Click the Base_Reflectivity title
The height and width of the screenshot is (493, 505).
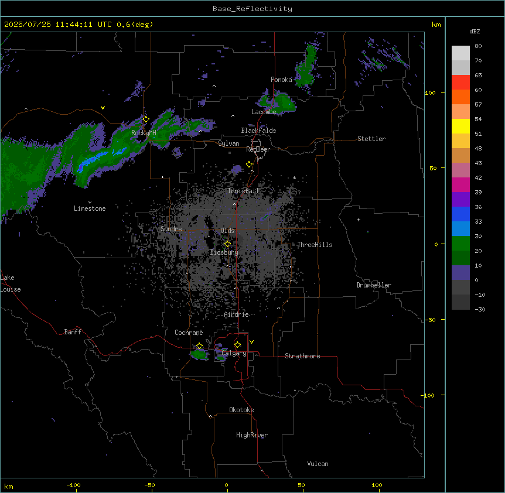click(252, 9)
